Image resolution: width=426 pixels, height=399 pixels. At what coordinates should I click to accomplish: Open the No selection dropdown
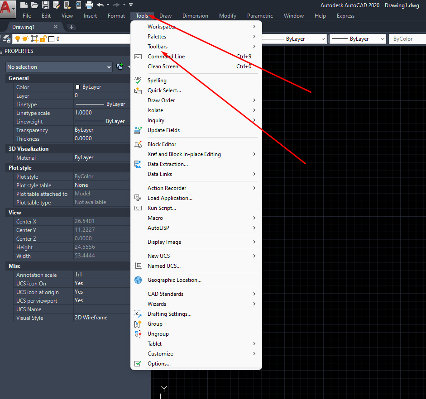[x=59, y=67]
